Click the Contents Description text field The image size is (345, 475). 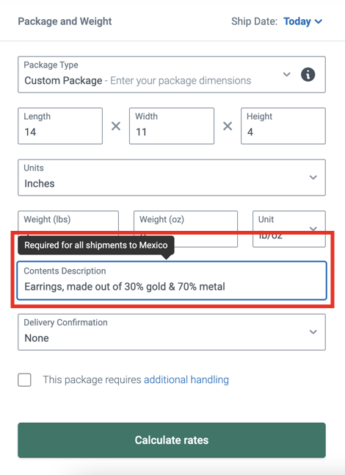click(x=172, y=281)
